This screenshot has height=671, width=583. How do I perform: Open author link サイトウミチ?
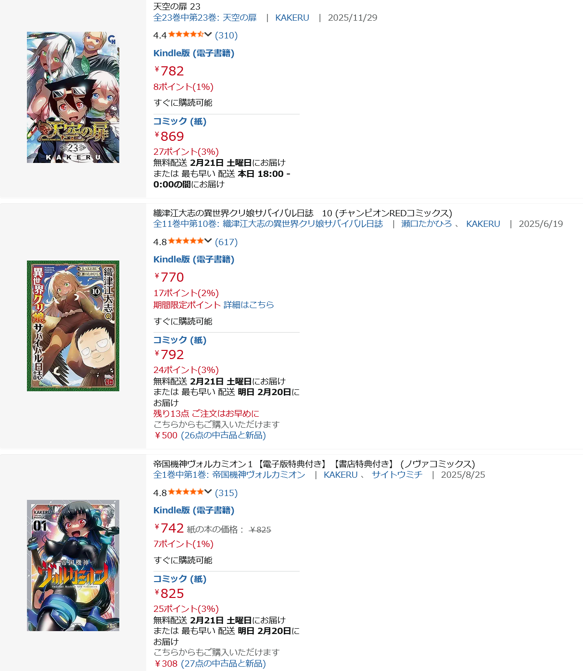coord(397,474)
